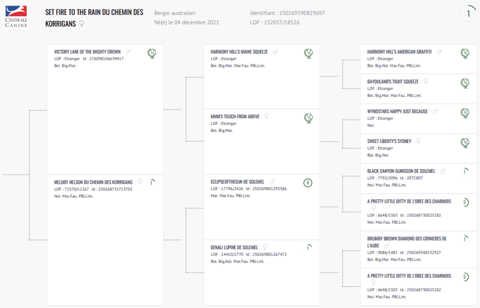The height and width of the screenshot is (308, 480).
Task: Click the green badge icon on Victory Lane of the Mighty Crown
Action: click(152, 53)
